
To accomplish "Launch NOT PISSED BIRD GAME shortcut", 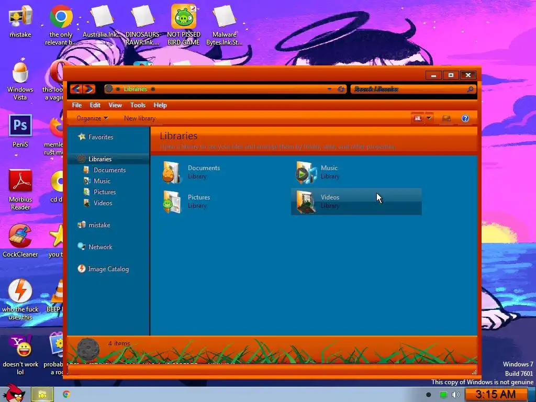I will tap(183, 25).
